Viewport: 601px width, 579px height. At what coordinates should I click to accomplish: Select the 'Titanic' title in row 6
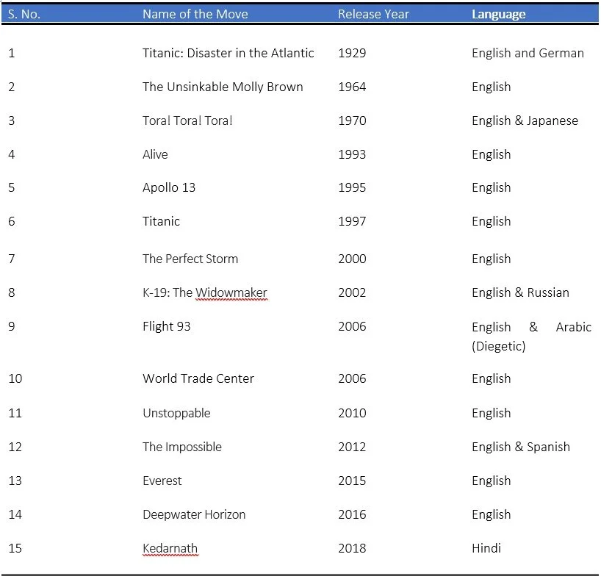point(161,221)
